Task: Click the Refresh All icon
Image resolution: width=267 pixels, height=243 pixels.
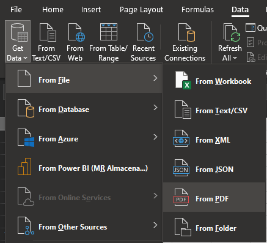Action: [232, 32]
